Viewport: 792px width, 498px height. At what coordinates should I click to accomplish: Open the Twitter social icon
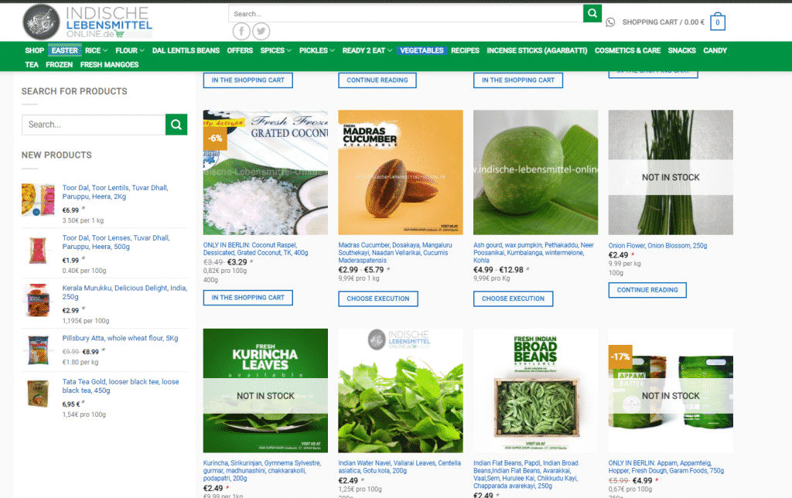pyautogui.click(x=261, y=31)
